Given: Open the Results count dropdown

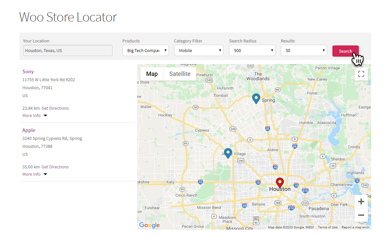Looking at the screenshot, I should coord(304,50).
